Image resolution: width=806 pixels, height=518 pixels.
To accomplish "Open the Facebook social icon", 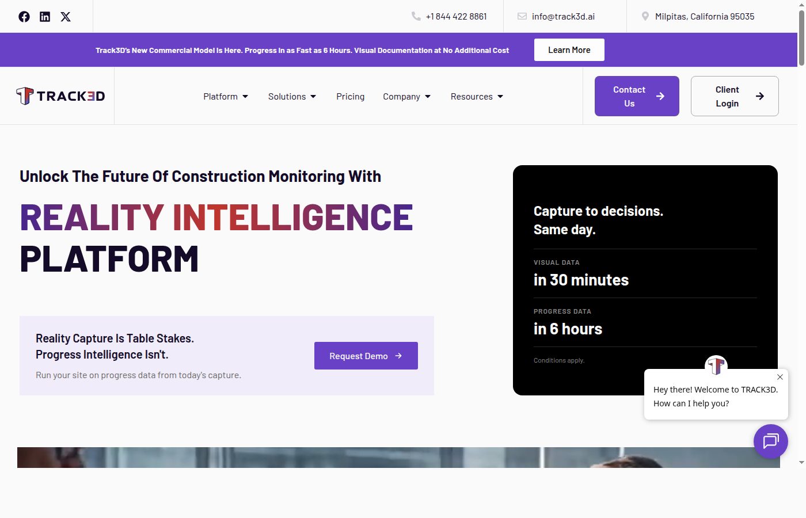I will point(24,17).
